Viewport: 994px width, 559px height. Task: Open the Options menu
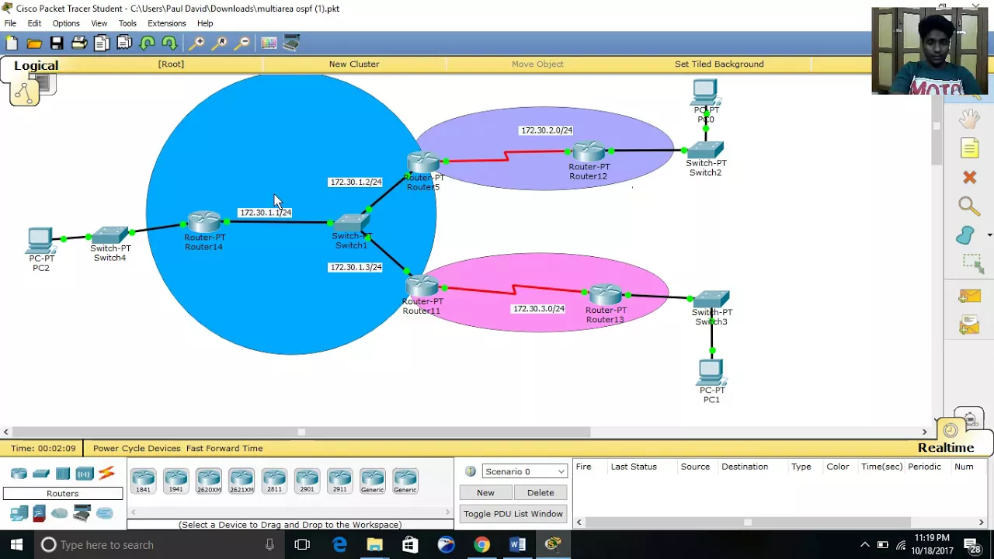pos(66,23)
